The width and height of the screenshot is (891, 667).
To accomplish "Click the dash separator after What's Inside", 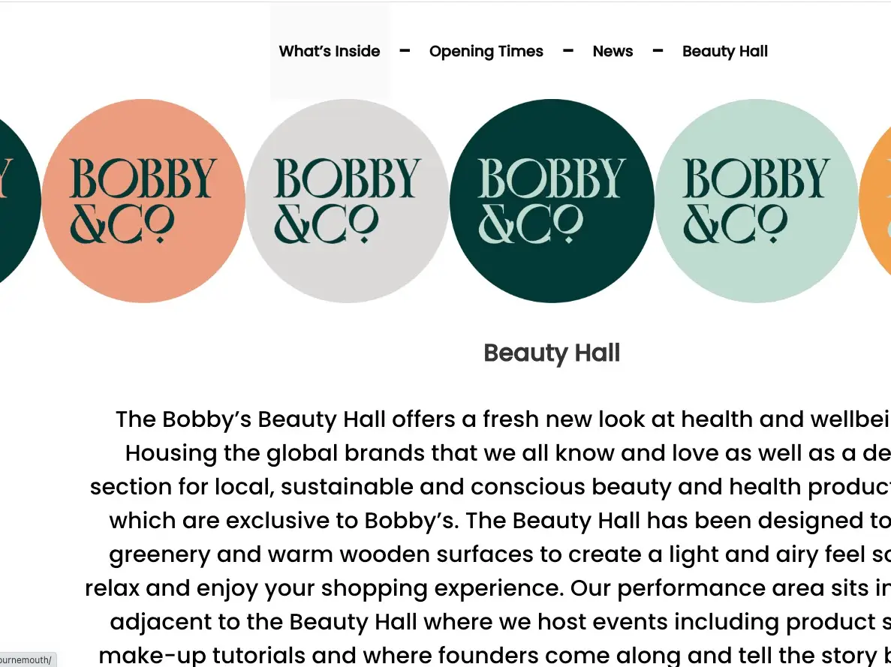I will [405, 51].
